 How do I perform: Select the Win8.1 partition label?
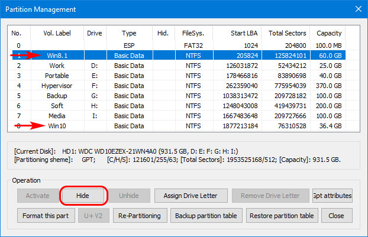coord(57,56)
